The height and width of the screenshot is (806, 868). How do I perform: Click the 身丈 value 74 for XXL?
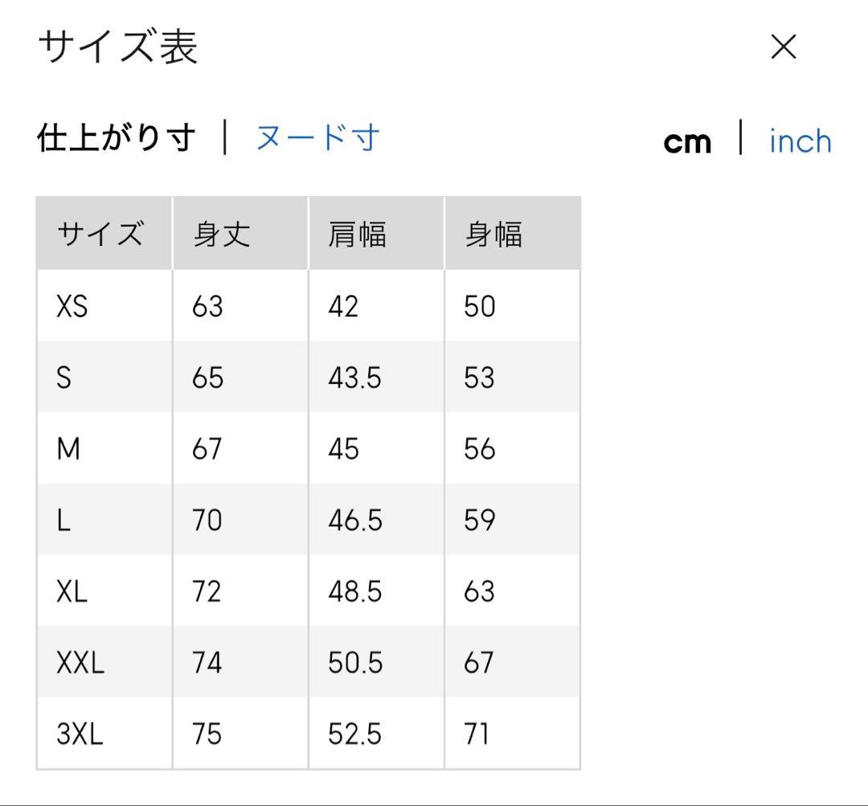tap(207, 663)
